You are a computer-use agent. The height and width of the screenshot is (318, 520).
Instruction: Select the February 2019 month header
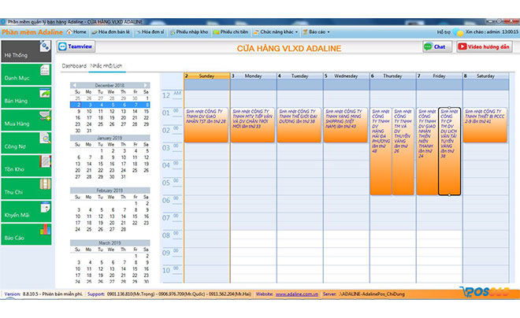click(x=110, y=190)
